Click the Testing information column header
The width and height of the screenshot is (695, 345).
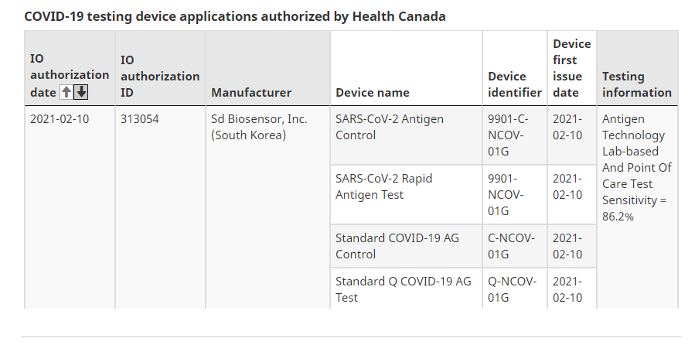[x=637, y=68]
